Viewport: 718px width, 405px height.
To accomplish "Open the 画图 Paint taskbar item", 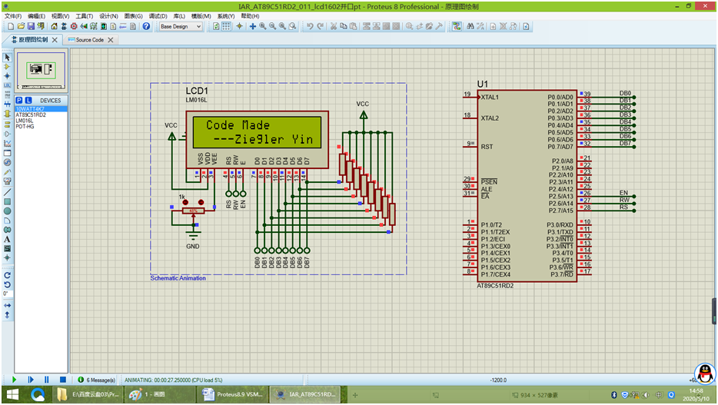I will coord(160,394).
